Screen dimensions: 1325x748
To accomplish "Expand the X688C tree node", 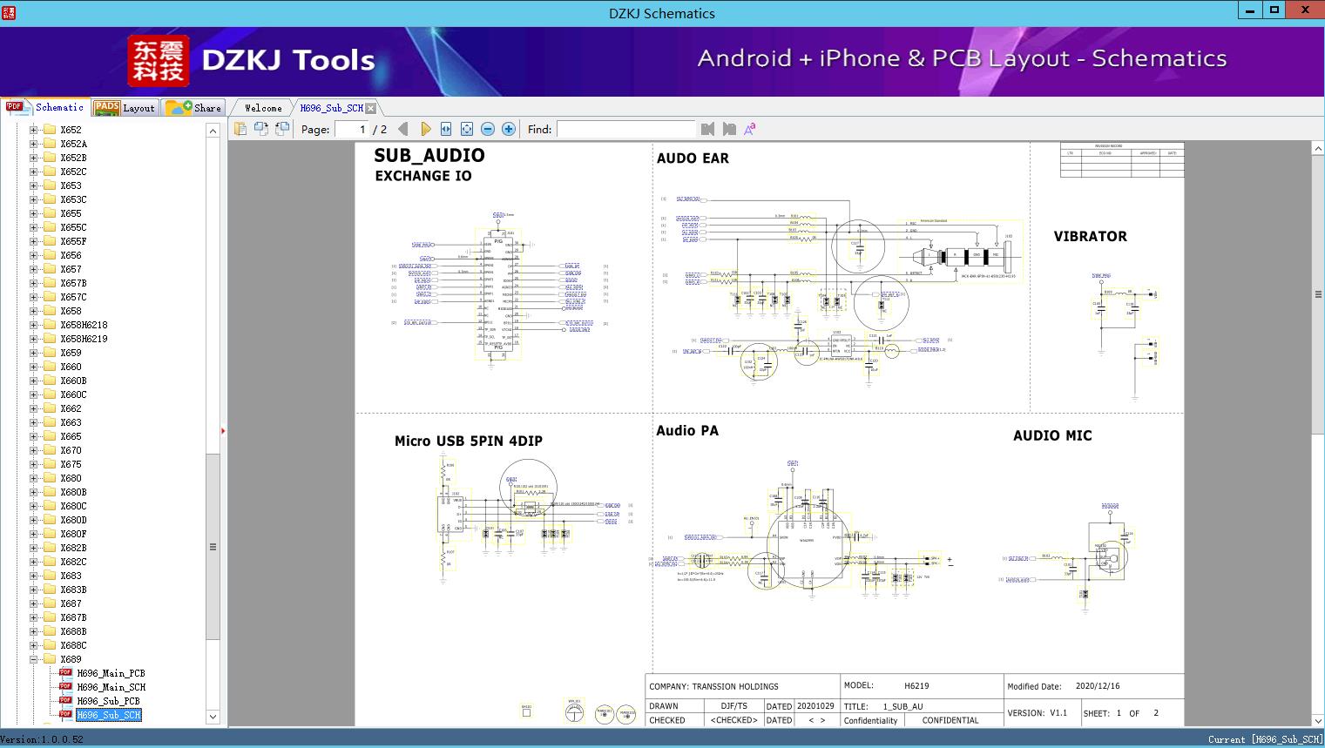I will coord(34,645).
